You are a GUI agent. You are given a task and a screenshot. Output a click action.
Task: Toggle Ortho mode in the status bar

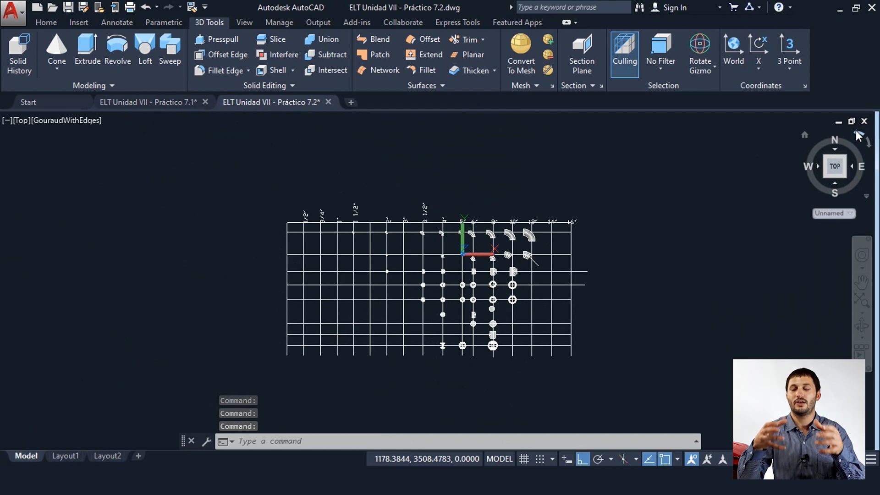coord(583,458)
